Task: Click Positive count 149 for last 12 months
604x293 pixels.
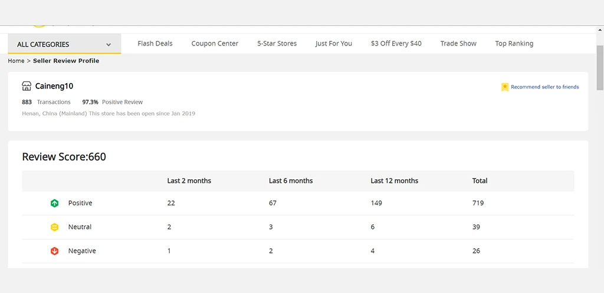Action: click(x=376, y=203)
